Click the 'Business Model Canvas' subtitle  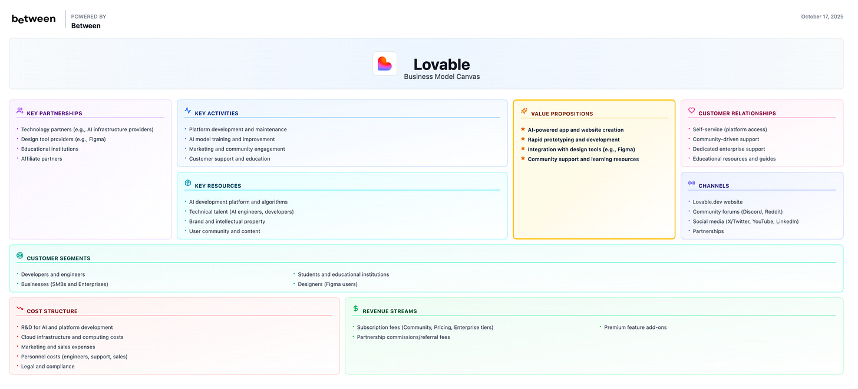(441, 77)
